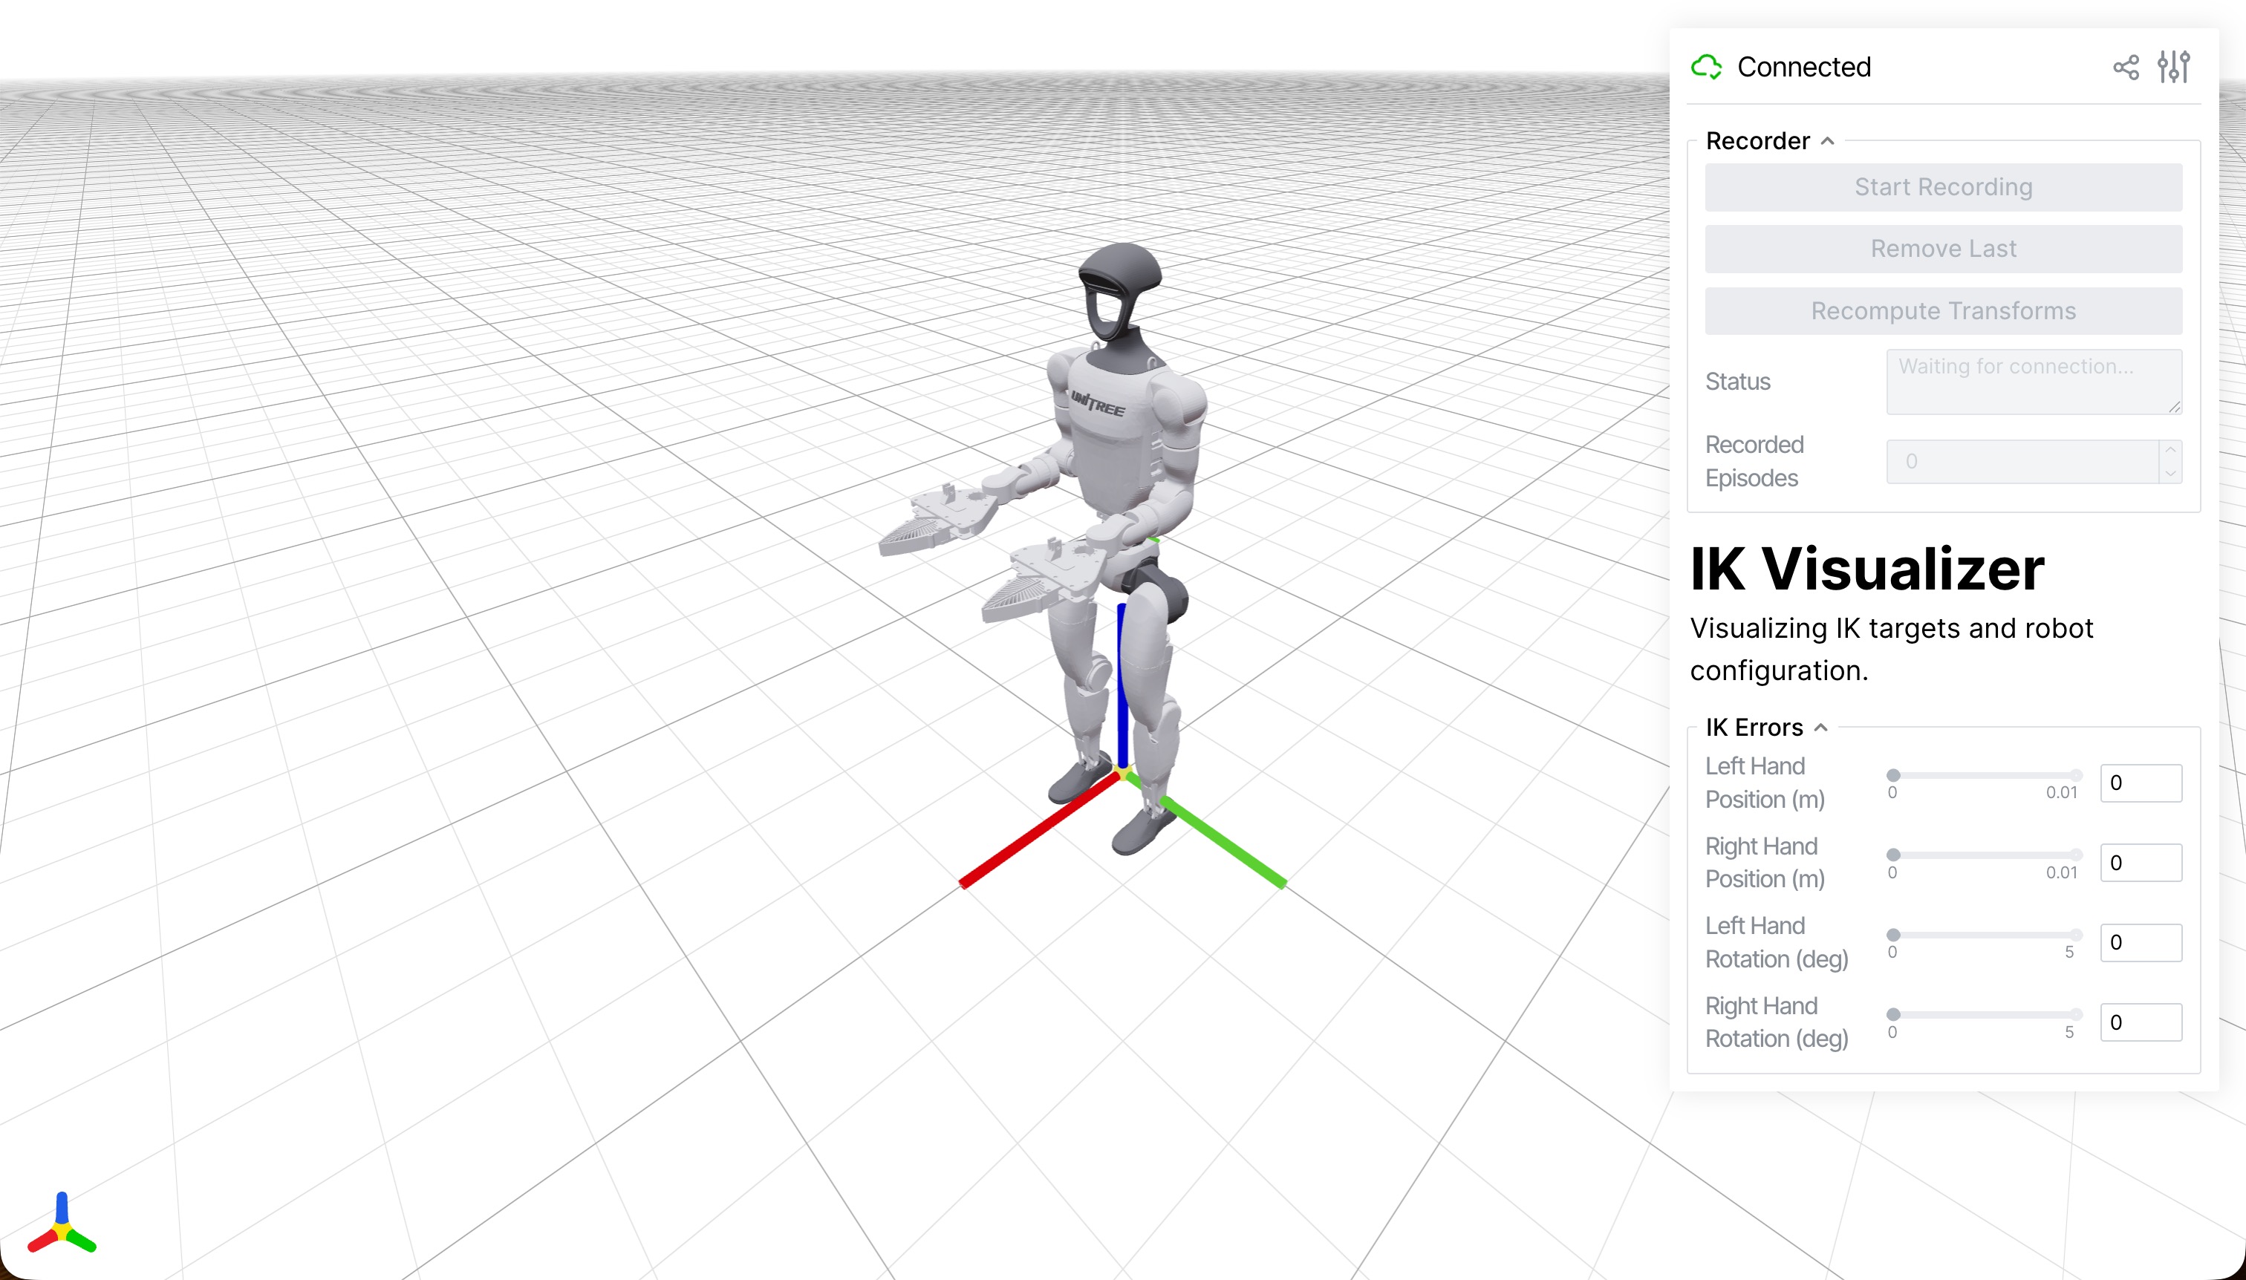Click the share icon in panel header
The width and height of the screenshot is (2246, 1280).
coord(2126,68)
